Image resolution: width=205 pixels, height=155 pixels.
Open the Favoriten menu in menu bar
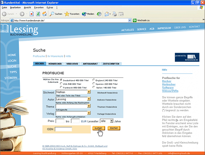tap(39, 8)
